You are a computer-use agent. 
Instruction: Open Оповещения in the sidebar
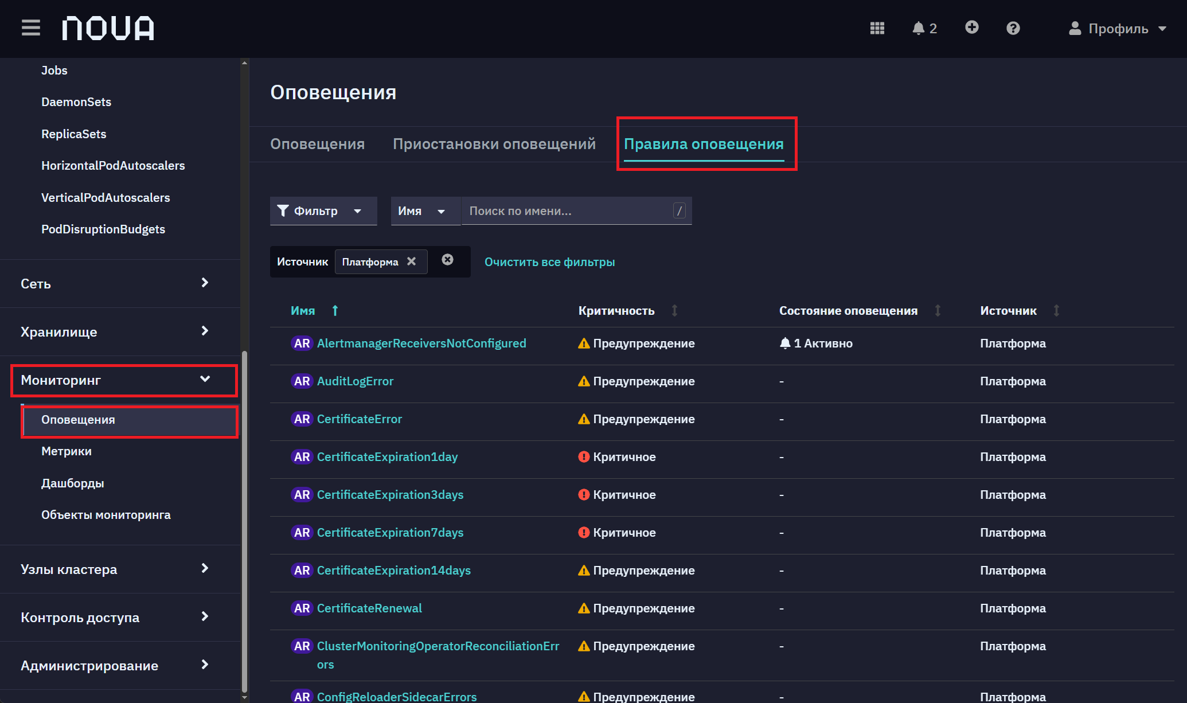[x=130, y=420]
